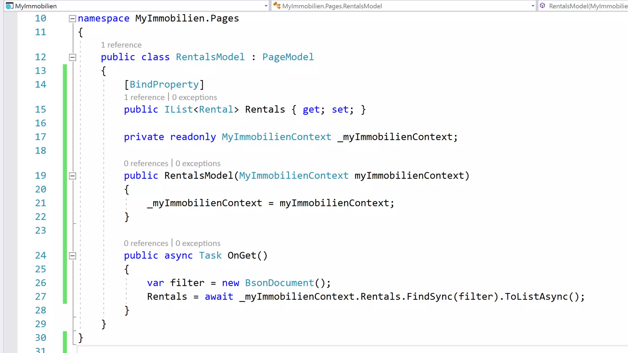Screen dimensions: 628x353
Task: Click the PageModel base class name
Action: tap(288, 57)
